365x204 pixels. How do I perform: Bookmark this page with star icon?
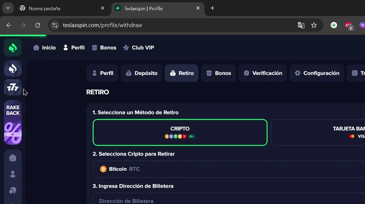(314, 25)
